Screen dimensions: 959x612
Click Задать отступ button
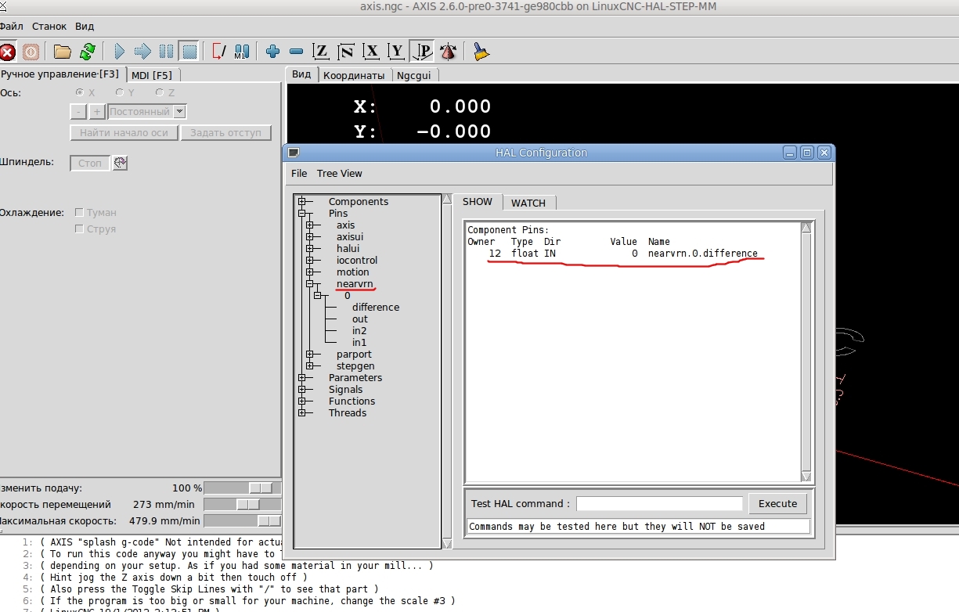pos(225,133)
